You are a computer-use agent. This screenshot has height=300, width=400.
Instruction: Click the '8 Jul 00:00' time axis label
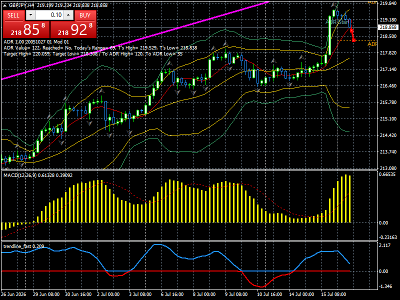[204, 294]
